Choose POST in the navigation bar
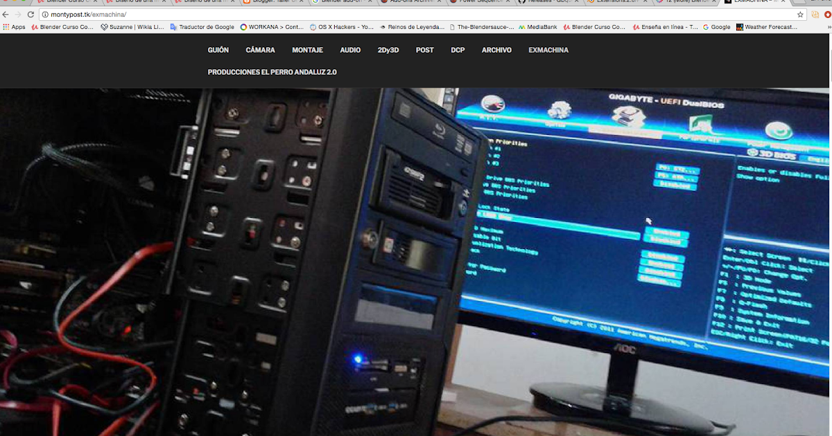832x436 pixels. [425, 50]
